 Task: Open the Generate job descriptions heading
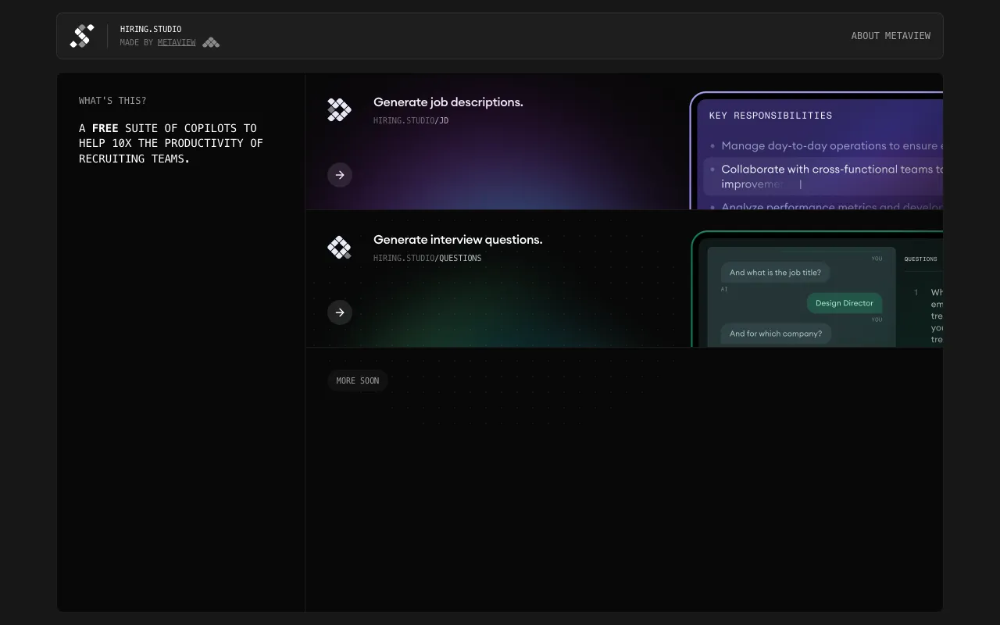(x=448, y=102)
